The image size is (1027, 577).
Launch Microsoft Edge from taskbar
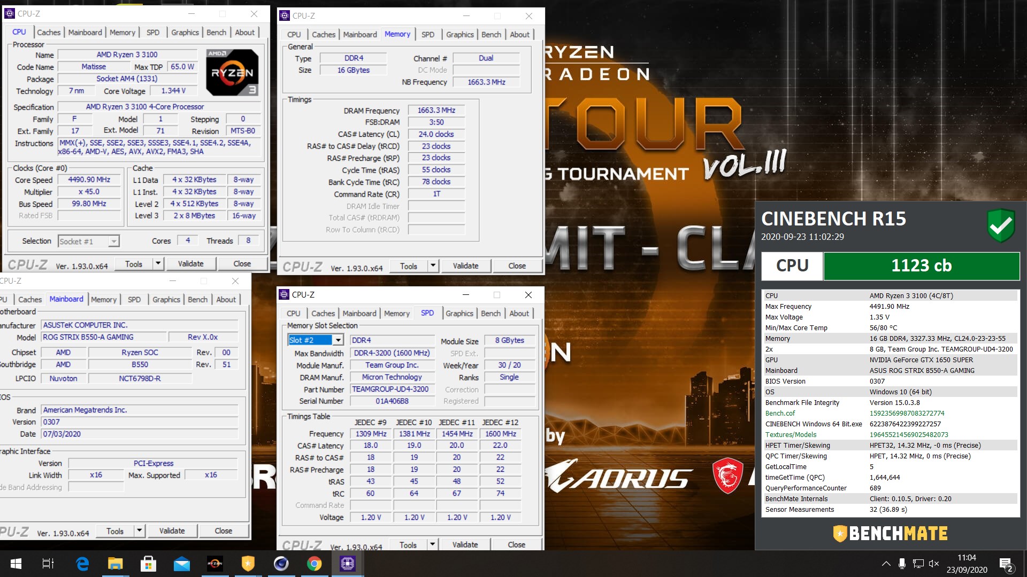pyautogui.click(x=82, y=564)
